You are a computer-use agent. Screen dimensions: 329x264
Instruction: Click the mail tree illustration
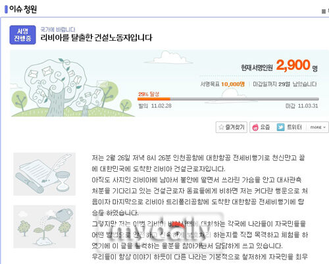click(72, 87)
